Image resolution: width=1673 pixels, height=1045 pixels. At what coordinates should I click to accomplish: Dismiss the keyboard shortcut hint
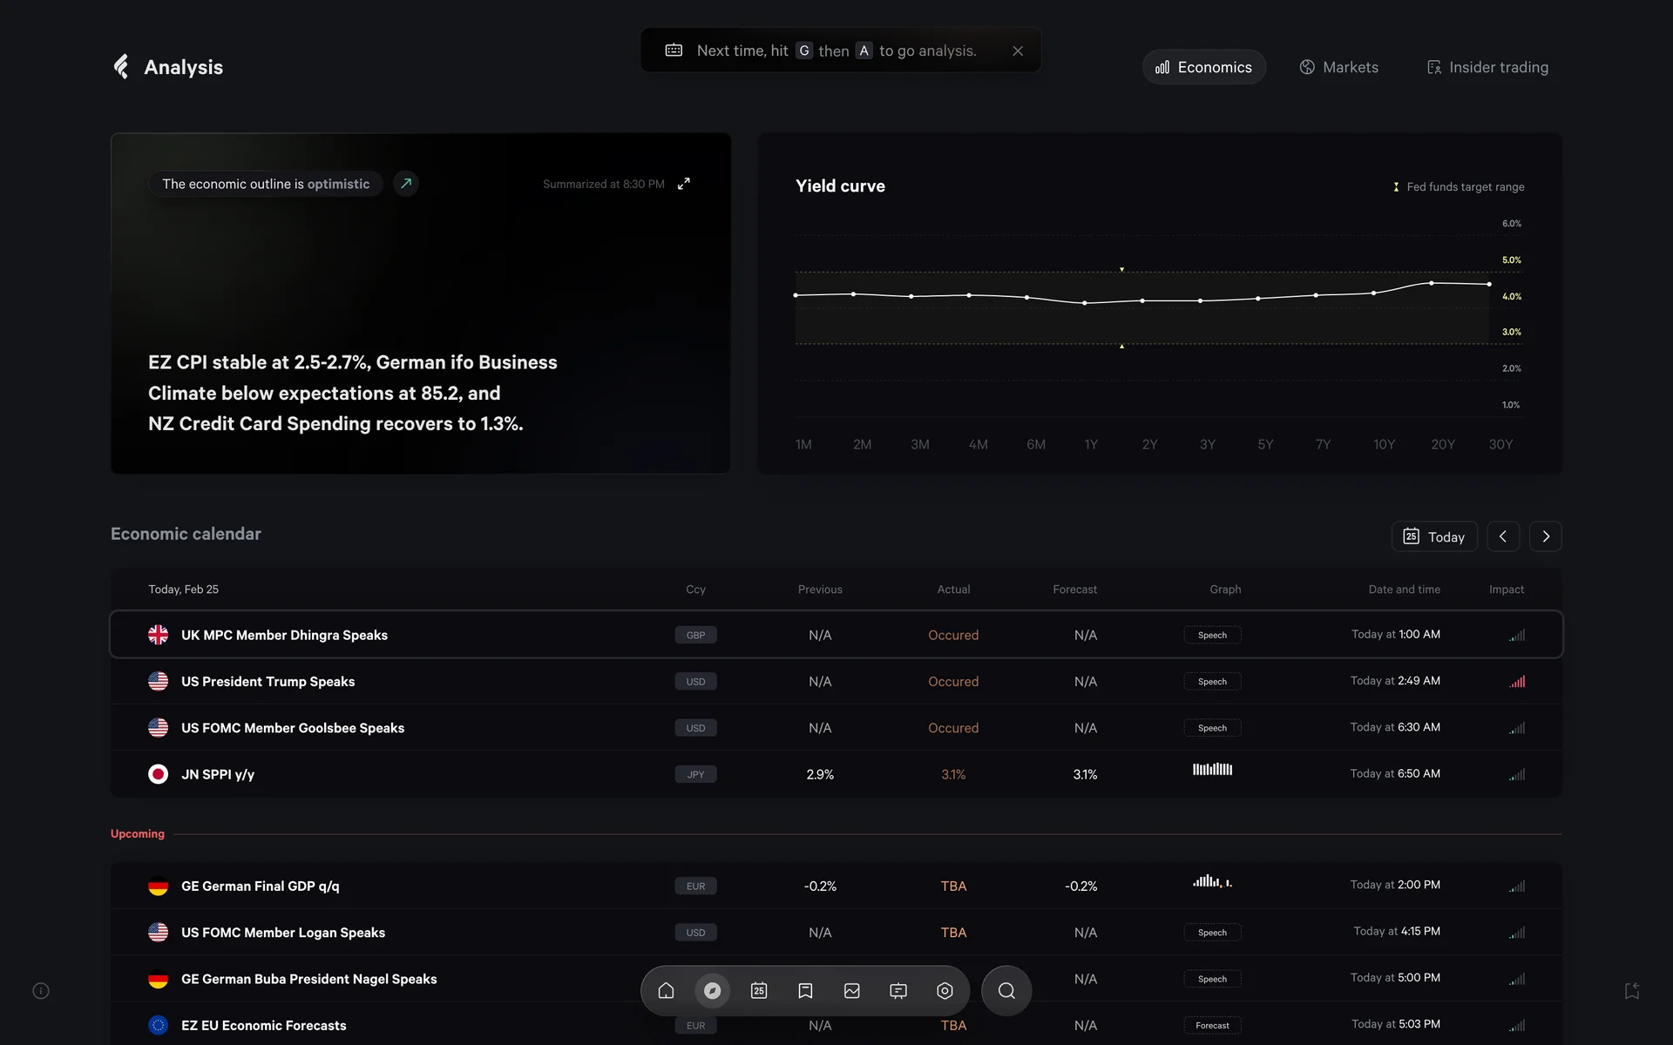(1018, 51)
